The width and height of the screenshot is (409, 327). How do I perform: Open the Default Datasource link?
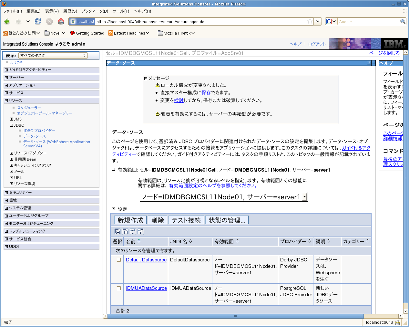tap(146, 260)
